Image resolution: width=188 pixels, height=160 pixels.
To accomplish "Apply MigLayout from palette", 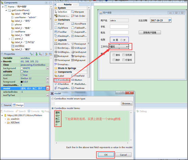I will click(78, 60).
